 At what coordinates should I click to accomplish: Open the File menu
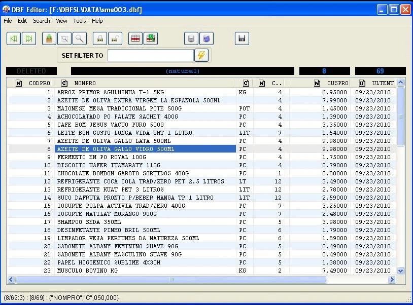click(x=8, y=21)
